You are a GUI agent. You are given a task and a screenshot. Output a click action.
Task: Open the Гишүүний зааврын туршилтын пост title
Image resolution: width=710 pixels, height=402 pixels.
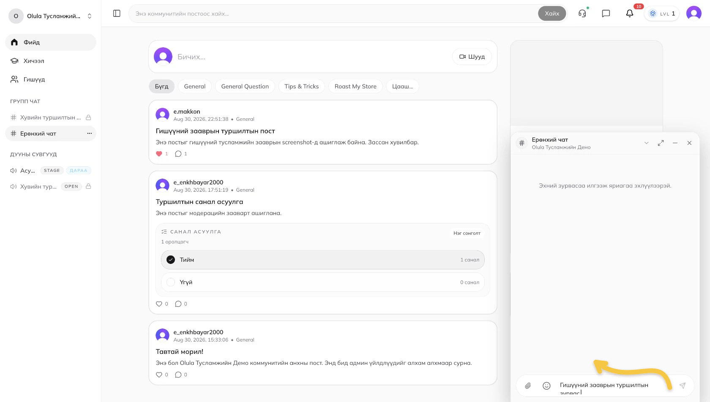[216, 131]
